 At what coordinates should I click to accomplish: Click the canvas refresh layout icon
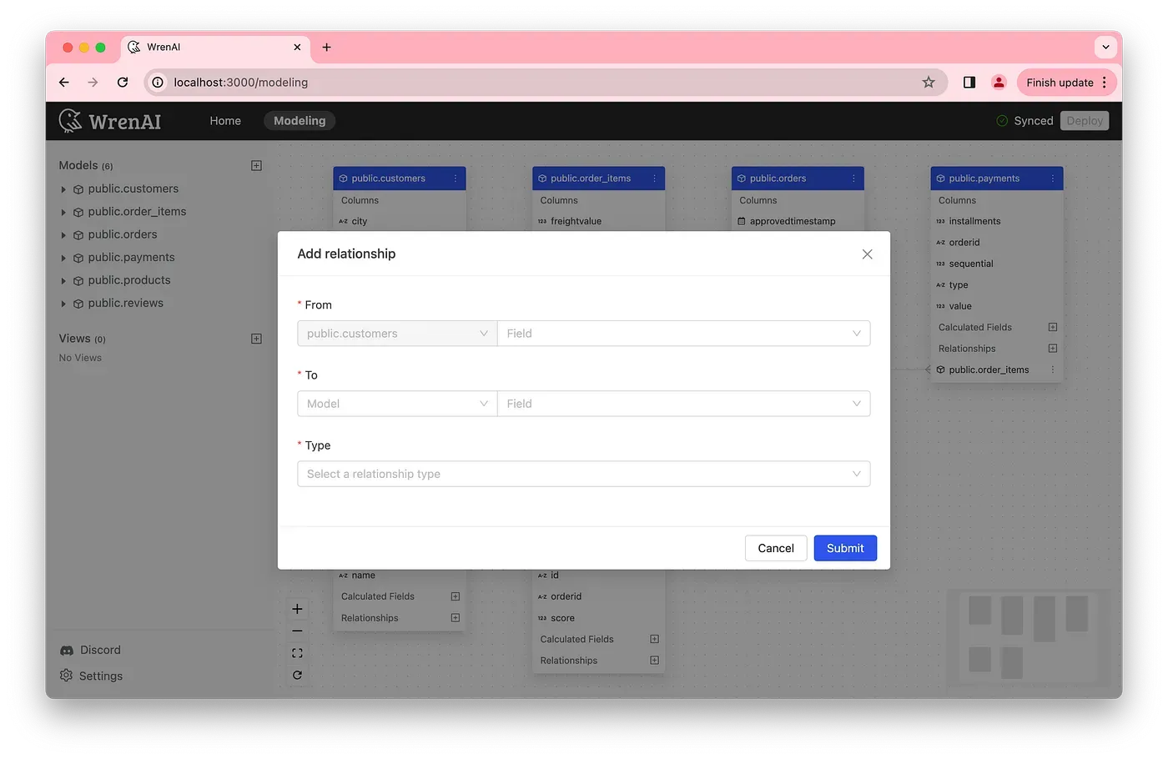tap(297, 675)
